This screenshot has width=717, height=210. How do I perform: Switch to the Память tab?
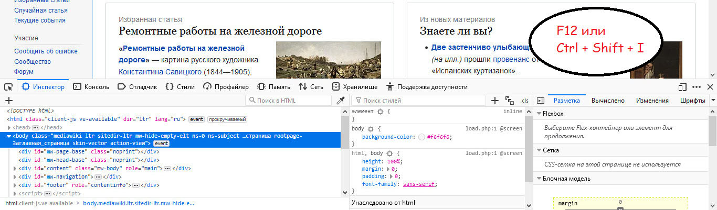tap(273, 87)
